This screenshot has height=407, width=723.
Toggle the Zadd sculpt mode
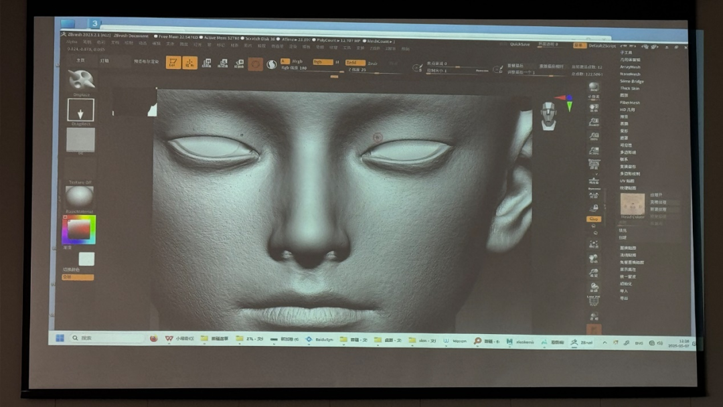355,62
